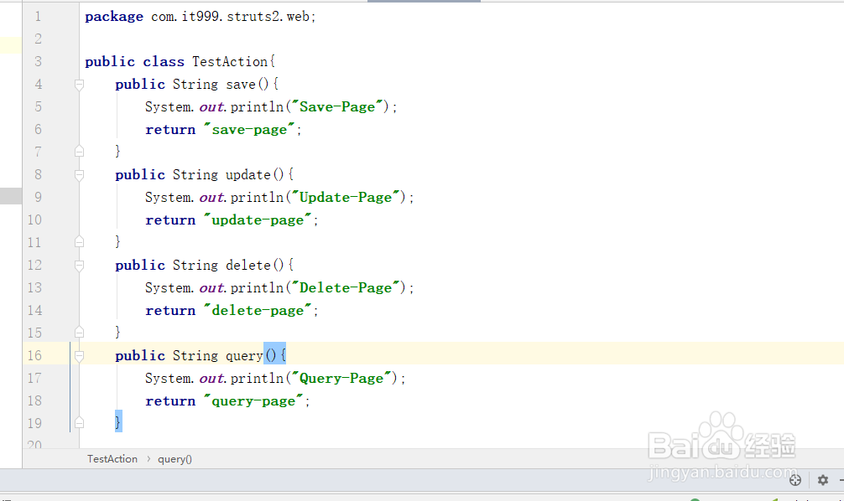Click the delete method name
Image resolution: width=844 pixels, height=501 pixels.
point(248,265)
